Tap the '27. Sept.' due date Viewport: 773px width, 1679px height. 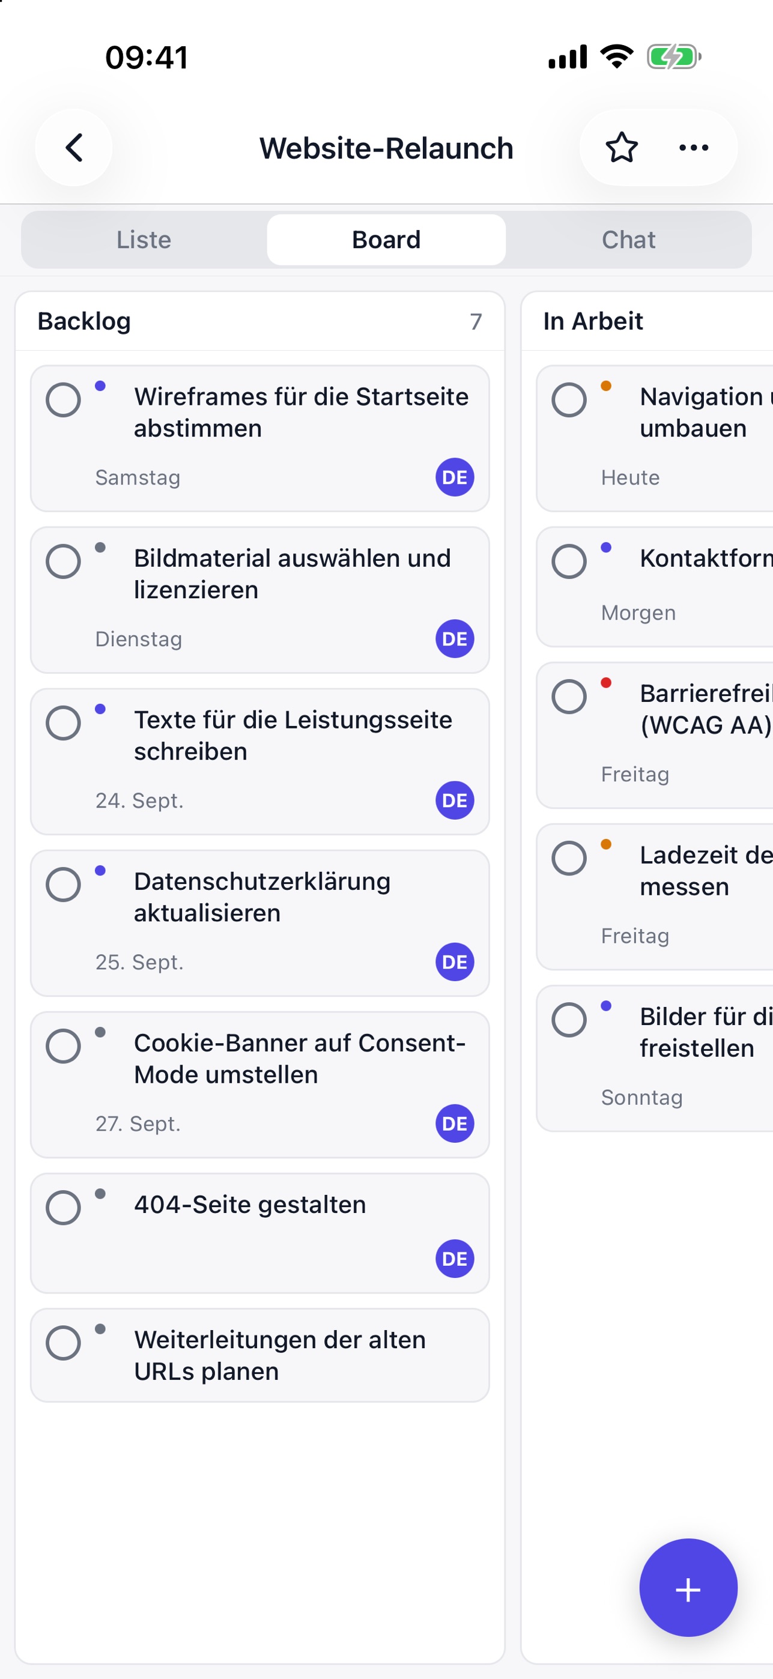138,1124
